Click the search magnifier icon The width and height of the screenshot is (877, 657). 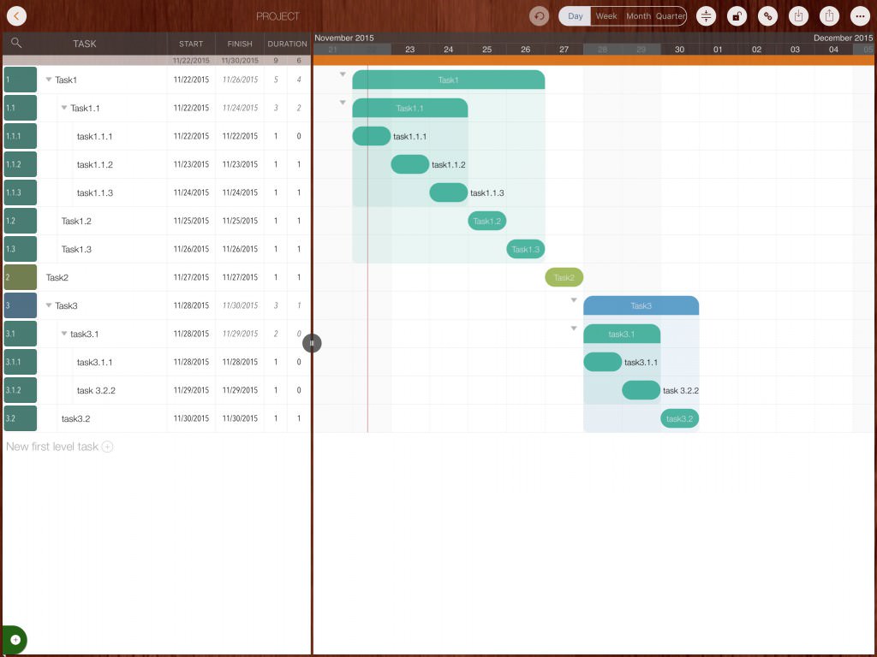point(16,44)
